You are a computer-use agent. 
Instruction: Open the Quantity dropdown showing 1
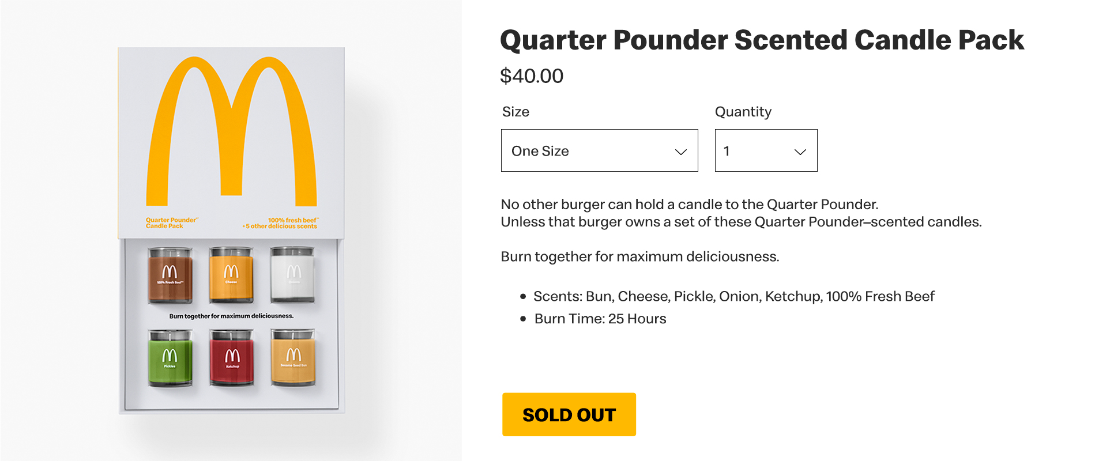pyautogui.click(x=765, y=151)
